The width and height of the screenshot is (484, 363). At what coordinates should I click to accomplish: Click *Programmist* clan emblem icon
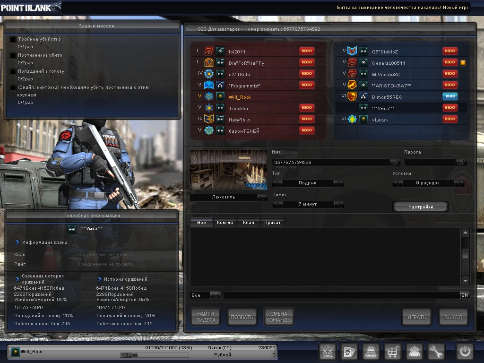point(209,85)
